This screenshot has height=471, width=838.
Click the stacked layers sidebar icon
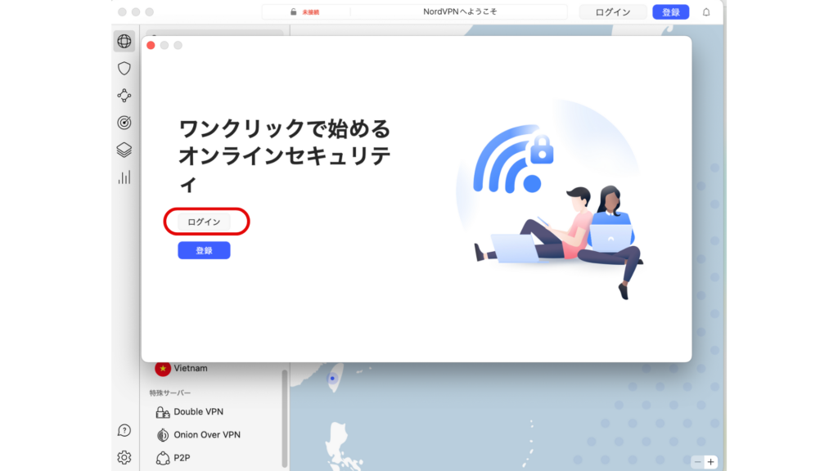pos(124,150)
